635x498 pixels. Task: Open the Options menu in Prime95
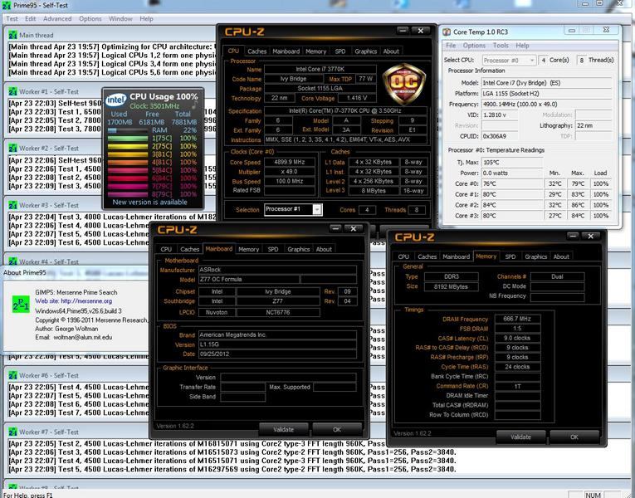[90, 18]
